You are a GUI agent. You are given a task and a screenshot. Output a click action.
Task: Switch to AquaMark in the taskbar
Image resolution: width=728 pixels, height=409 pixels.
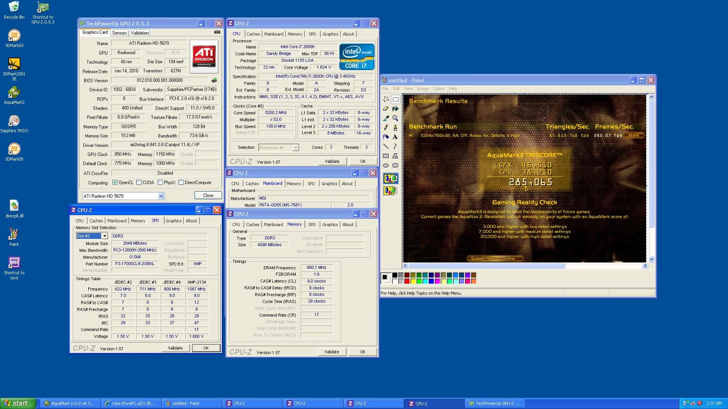pos(70,403)
